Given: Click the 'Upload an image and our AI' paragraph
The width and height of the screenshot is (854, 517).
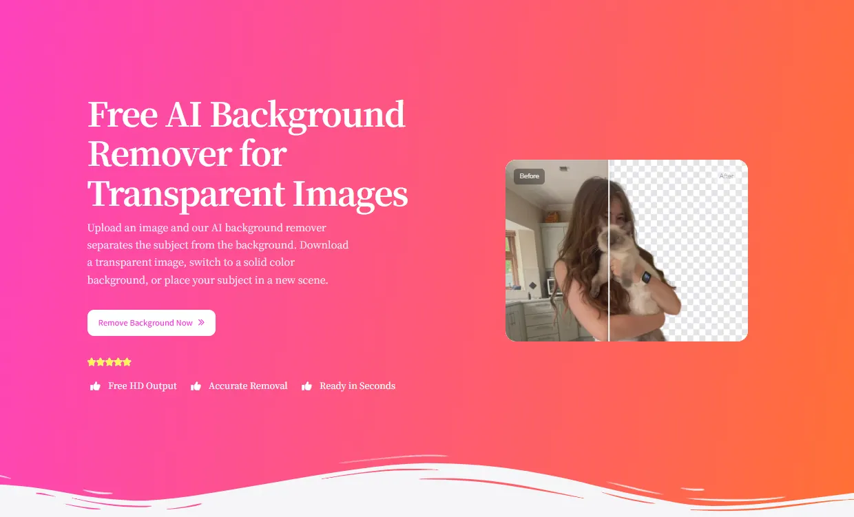Looking at the screenshot, I should 218,254.
